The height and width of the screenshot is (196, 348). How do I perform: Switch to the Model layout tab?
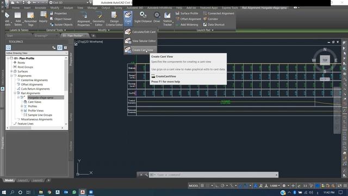[9, 180]
